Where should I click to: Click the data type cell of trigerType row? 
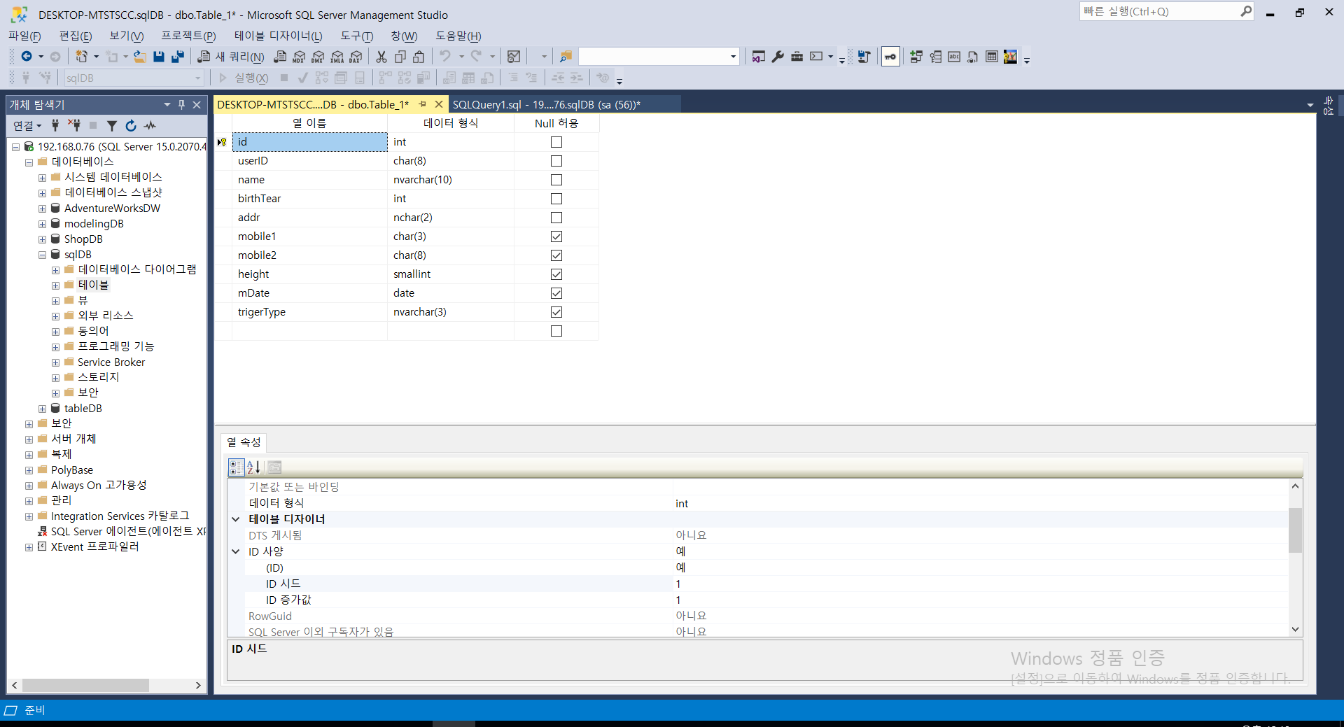point(451,312)
